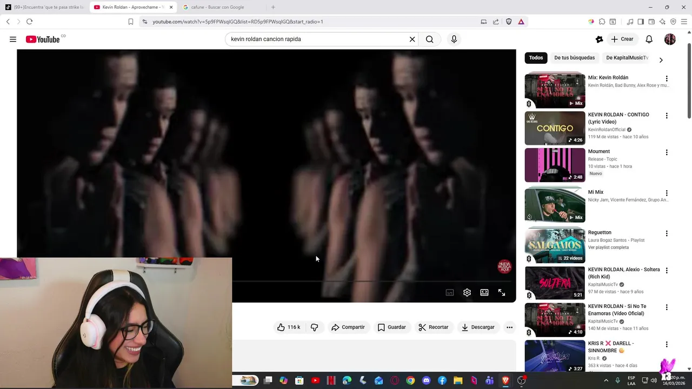Close the Kevin Roldan YouTube tab
692x389 pixels.
pos(171,7)
